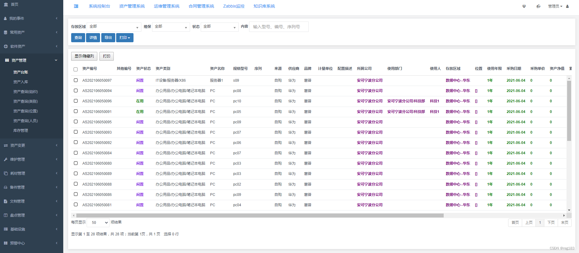Open the 维保 dropdown
The height and width of the screenshot is (253, 579).
[171, 27]
